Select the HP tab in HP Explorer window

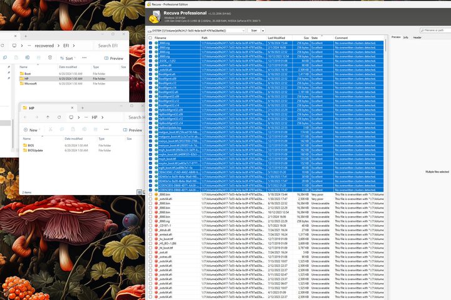coord(48,108)
